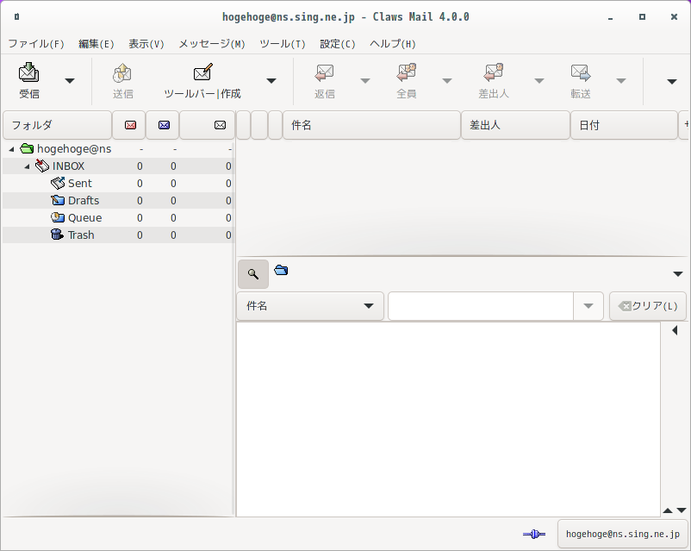Click the Send queued mail (送信) icon
The width and height of the screenshot is (691, 551).
coord(122,72)
